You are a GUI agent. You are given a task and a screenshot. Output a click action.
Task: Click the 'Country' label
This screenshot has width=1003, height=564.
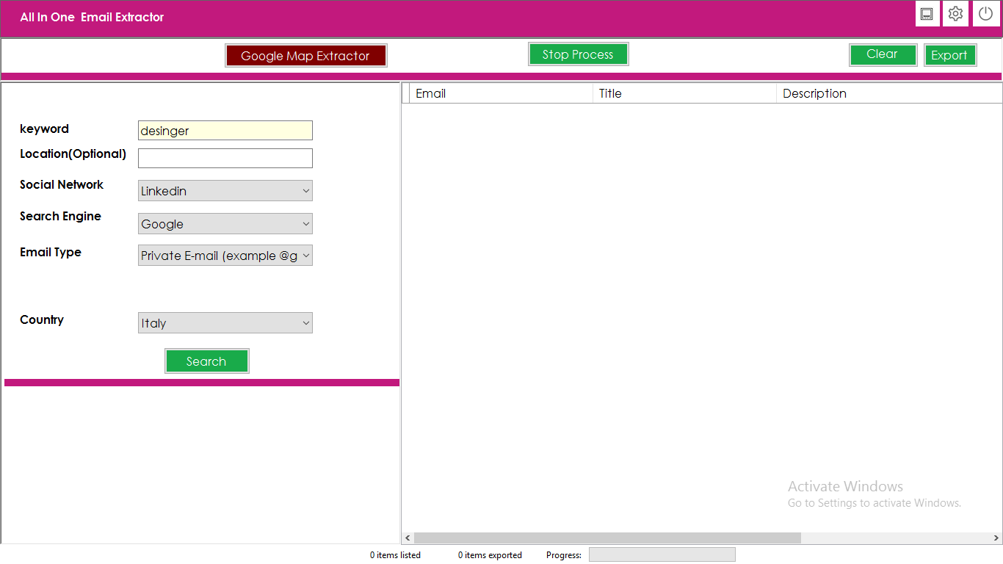point(42,319)
